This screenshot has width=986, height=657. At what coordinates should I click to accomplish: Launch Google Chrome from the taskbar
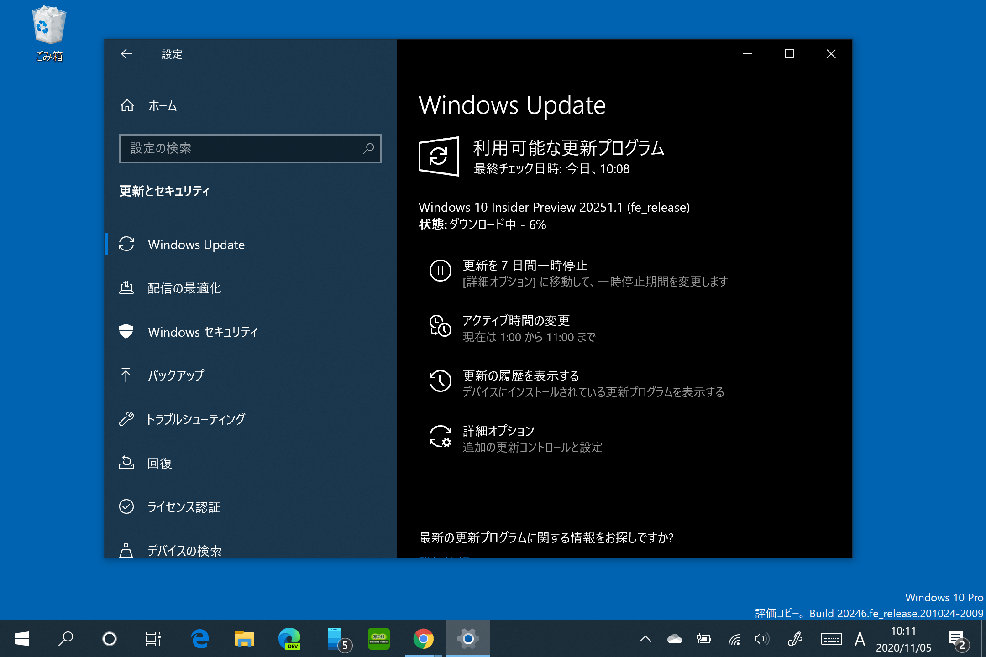coord(424,638)
